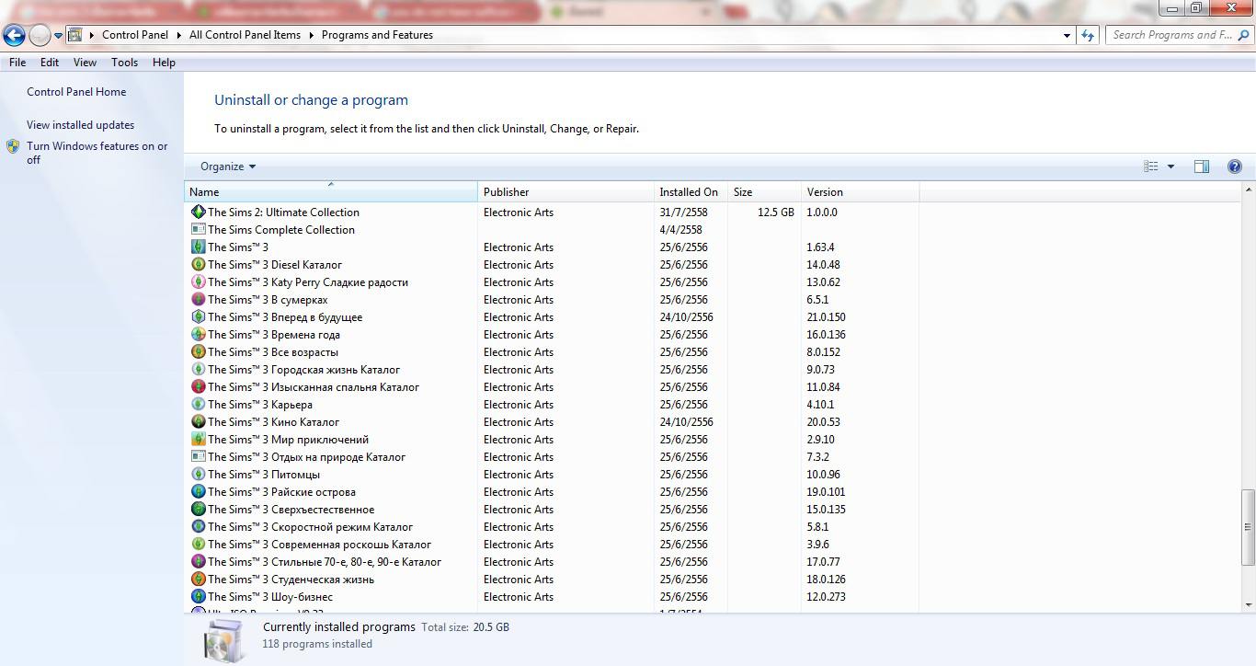Open the View menu
Image resolution: width=1256 pixels, height=666 pixels.
click(x=85, y=63)
